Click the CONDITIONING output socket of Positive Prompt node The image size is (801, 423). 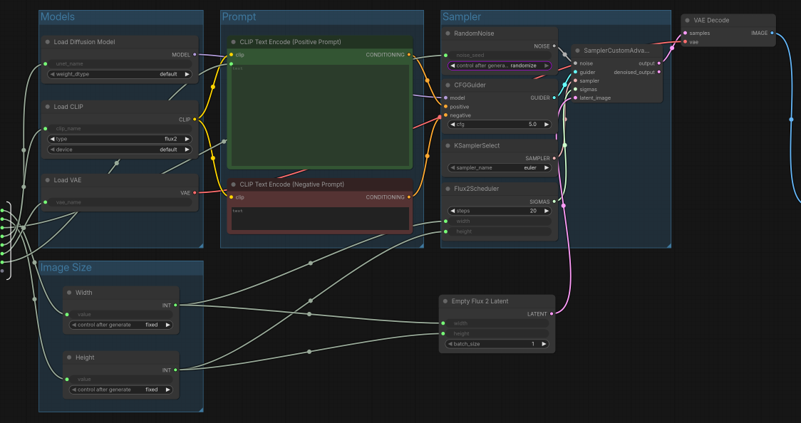click(409, 55)
